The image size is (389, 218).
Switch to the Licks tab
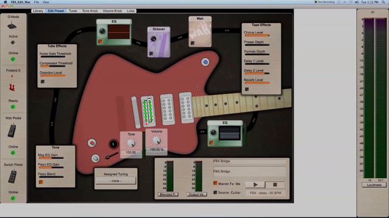point(131,11)
